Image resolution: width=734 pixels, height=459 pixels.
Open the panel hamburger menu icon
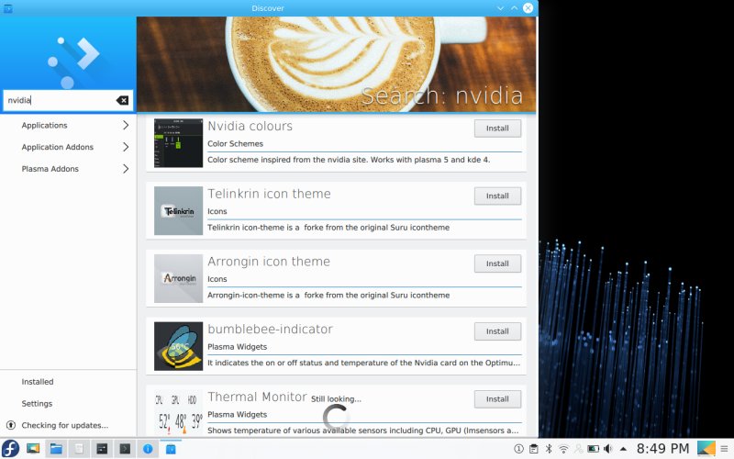click(724, 449)
